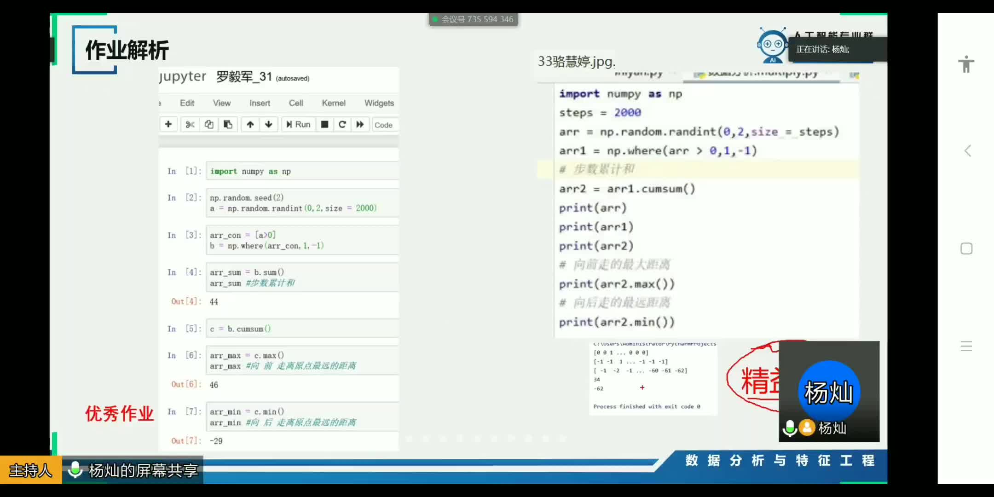
Task: Open the Cell menu
Action: pos(296,103)
